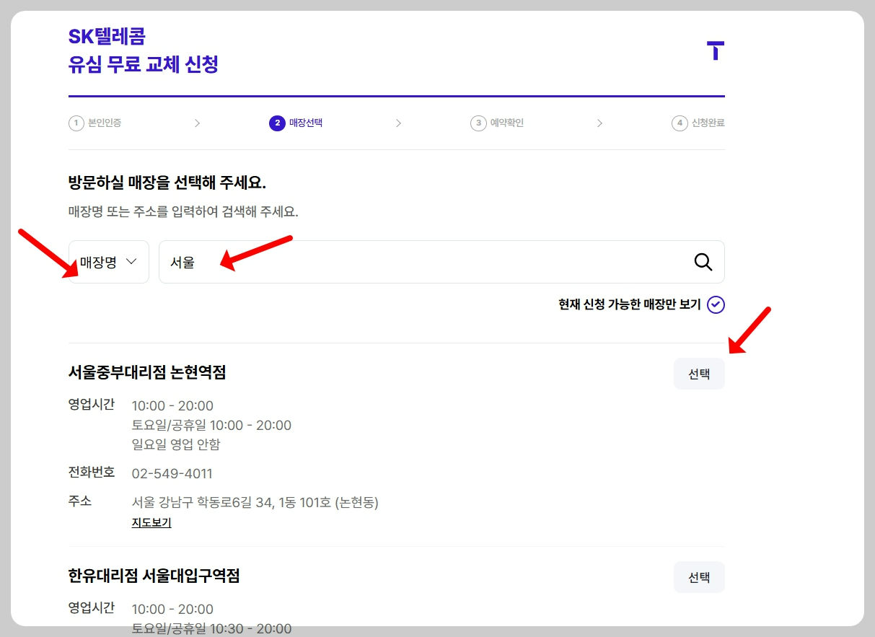Click the chevron after 매장선택 step
The width and height of the screenshot is (875, 637).
398,123
